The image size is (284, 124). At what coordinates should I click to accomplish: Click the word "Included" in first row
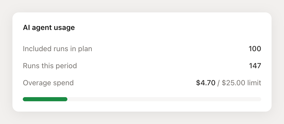point(36,49)
